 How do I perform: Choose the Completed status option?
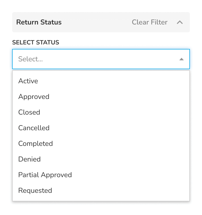pyautogui.click(x=36, y=144)
